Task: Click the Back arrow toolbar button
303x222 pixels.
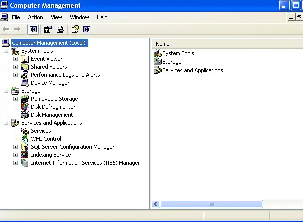Action: (x=6, y=29)
